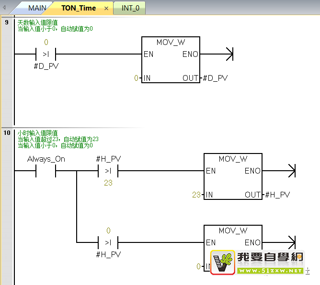Select the OUT operand #H_PV
The image size is (320, 285).
point(277,195)
